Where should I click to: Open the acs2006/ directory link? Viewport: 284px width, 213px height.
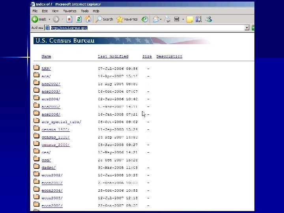click(51, 114)
